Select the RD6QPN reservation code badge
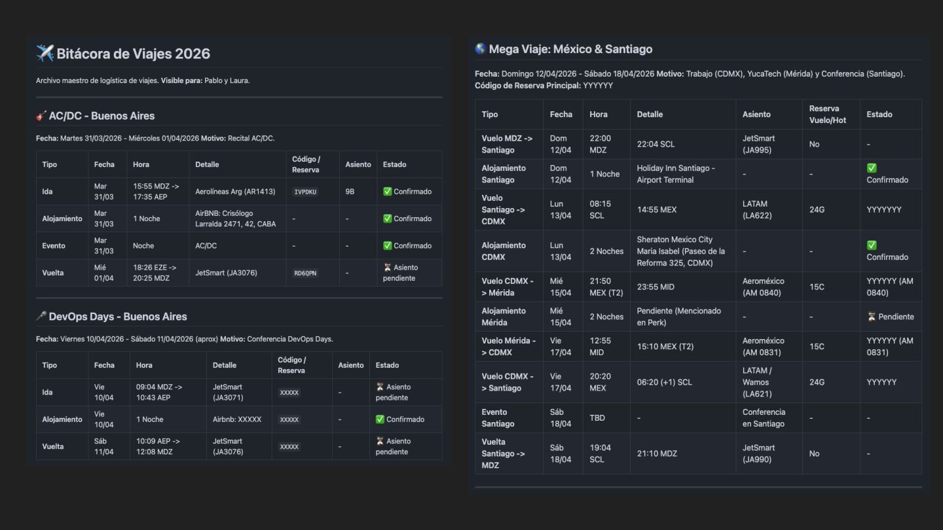 tap(305, 273)
